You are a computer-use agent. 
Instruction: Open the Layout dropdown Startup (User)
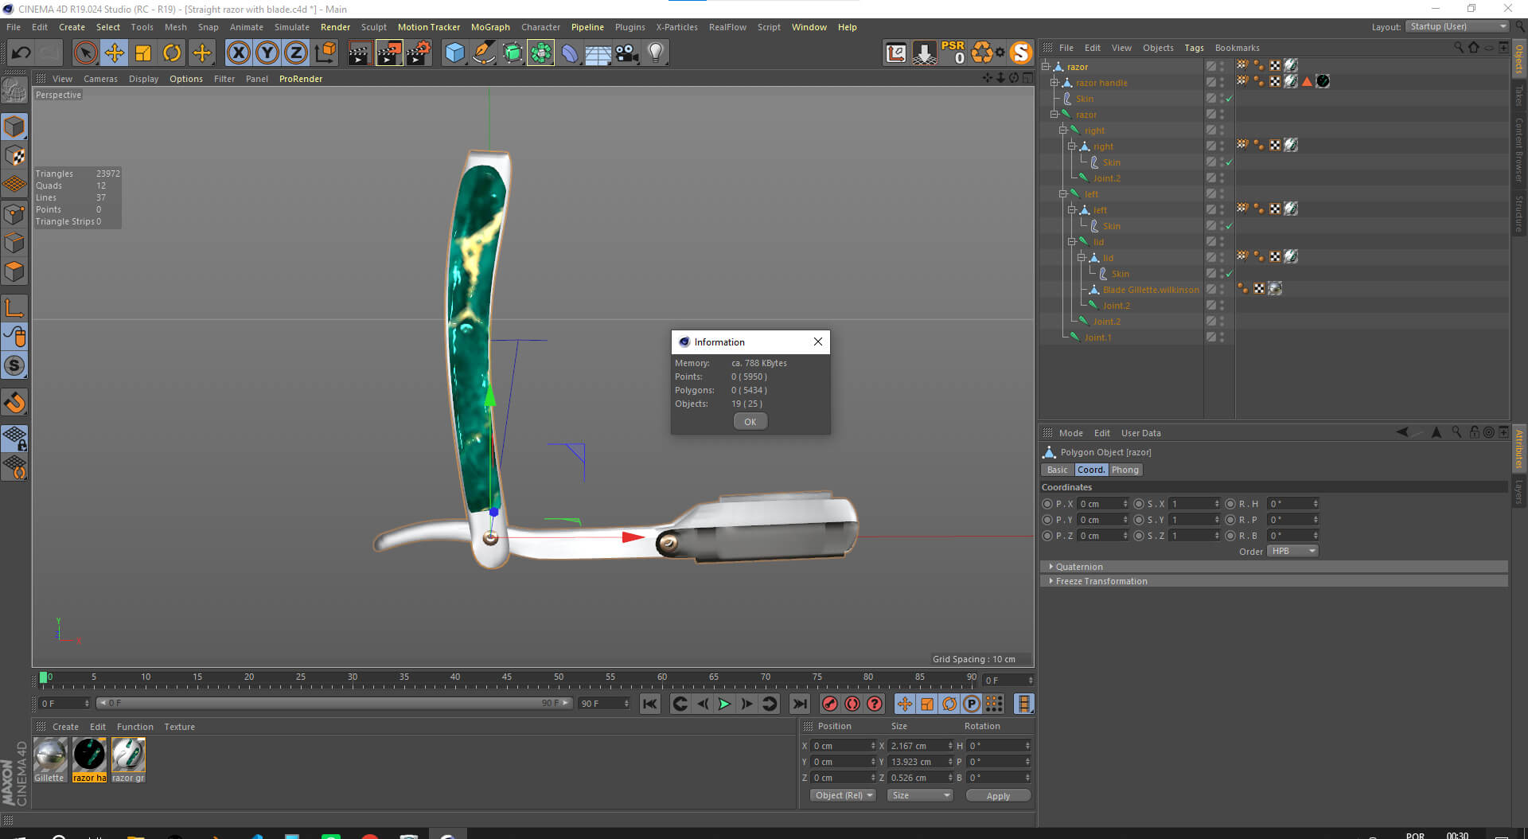click(x=1458, y=27)
